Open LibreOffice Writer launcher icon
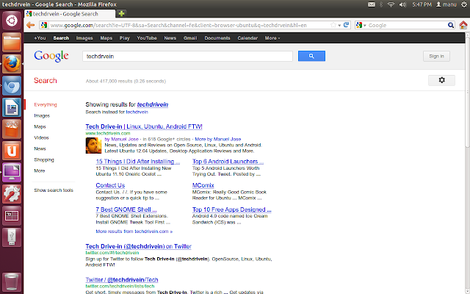The width and height of the screenshot is (470, 294). pos(12,107)
